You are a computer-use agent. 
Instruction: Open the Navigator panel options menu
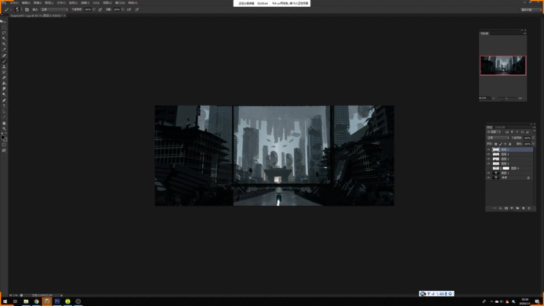point(525,33)
